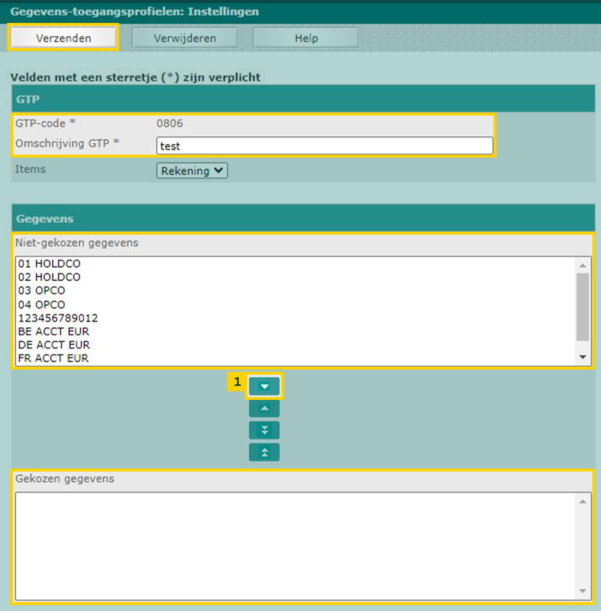Screen dimensions: 601x611
Task: Open the Items Rekening dropdown
Action: [192, 171]
